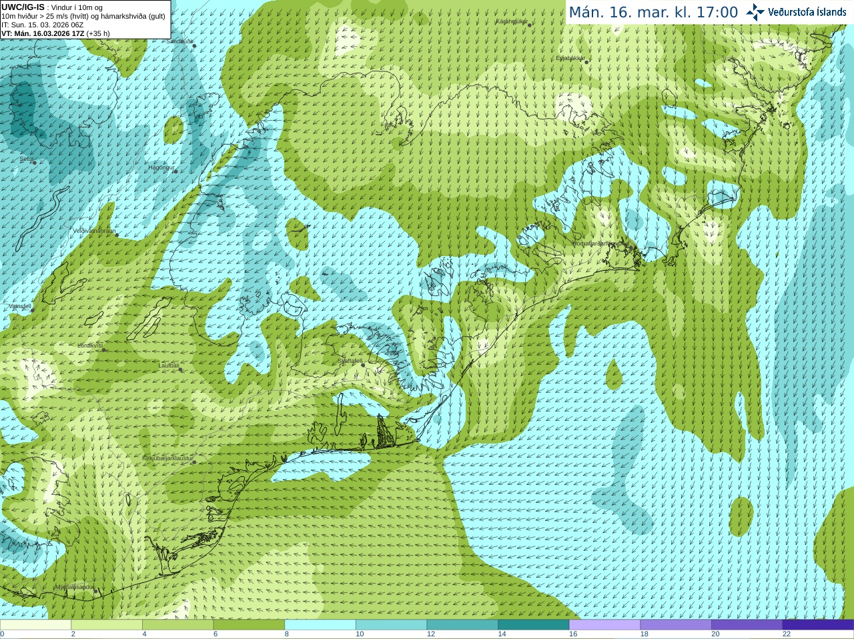Click the legend value 8
Viewport: 854px width, 639px height.
(287, 634)
